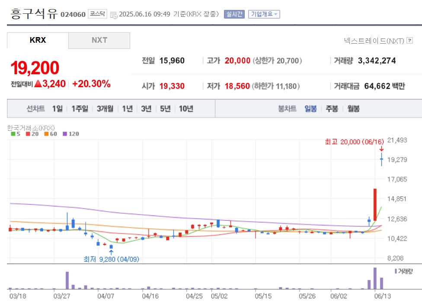Screen dimensions: 422x307
Task: Click the clock icon beside the timestamp
Action: (x=114, y=15)
